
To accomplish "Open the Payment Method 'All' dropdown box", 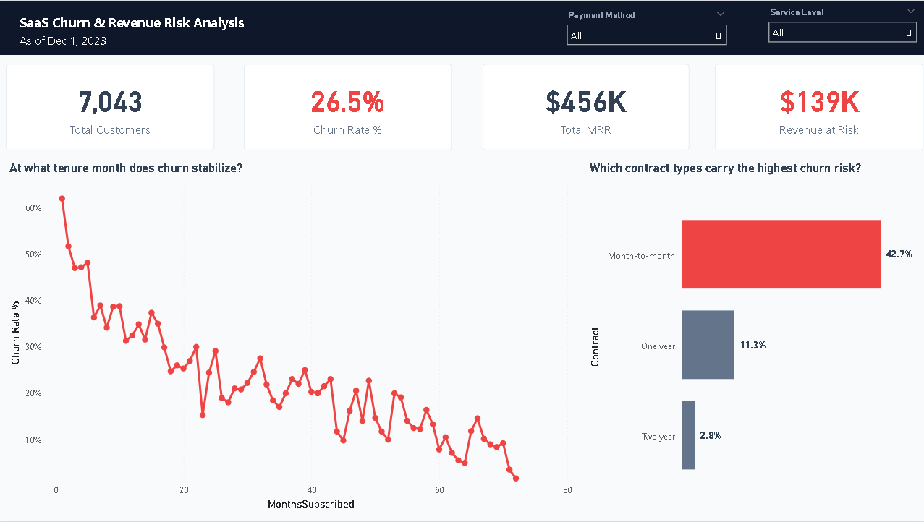I will [x=647, y=35].
